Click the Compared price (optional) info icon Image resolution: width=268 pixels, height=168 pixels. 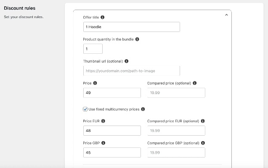click(194, 83)
